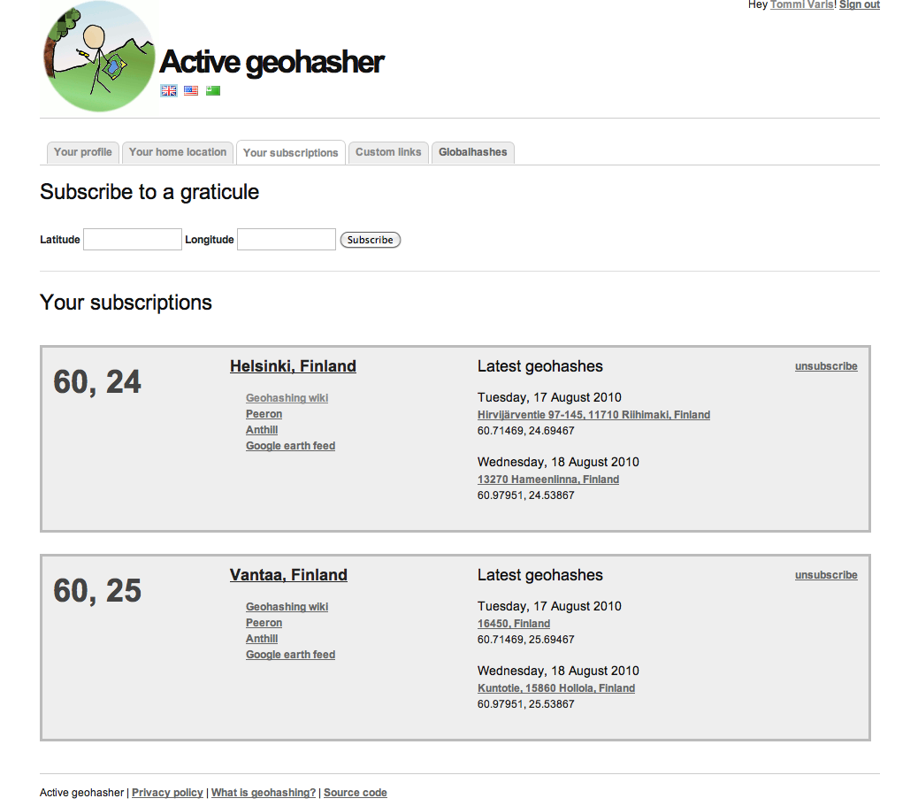The height and width of the screenshot is (806, 918).
Task: Open the Hirvijärventie Riihimaki address link
Action: point(593,415)
